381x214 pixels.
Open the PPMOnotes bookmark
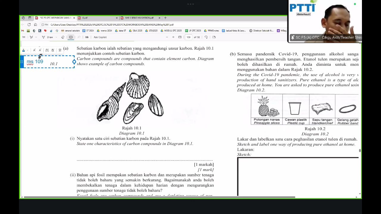[x=212, y=31]
